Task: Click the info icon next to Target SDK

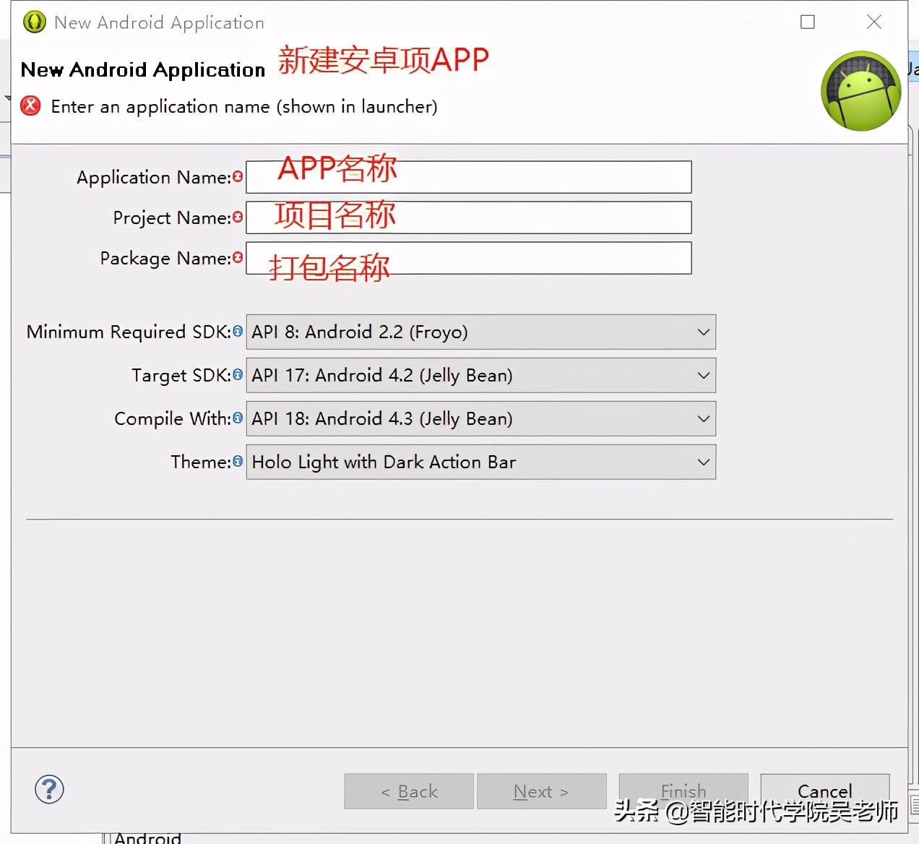Action: pos(238,374)
